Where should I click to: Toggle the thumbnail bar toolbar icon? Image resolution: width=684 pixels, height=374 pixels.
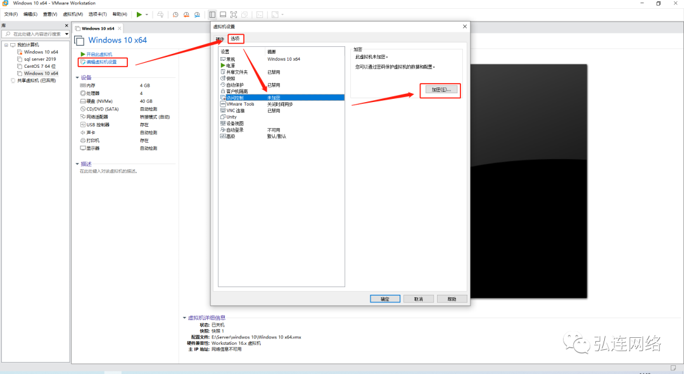click(223, 15)
